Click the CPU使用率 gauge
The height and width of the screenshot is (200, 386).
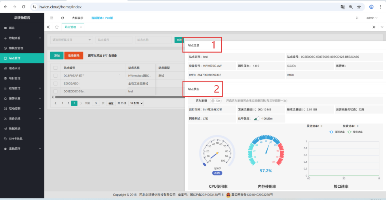[217, 154]
